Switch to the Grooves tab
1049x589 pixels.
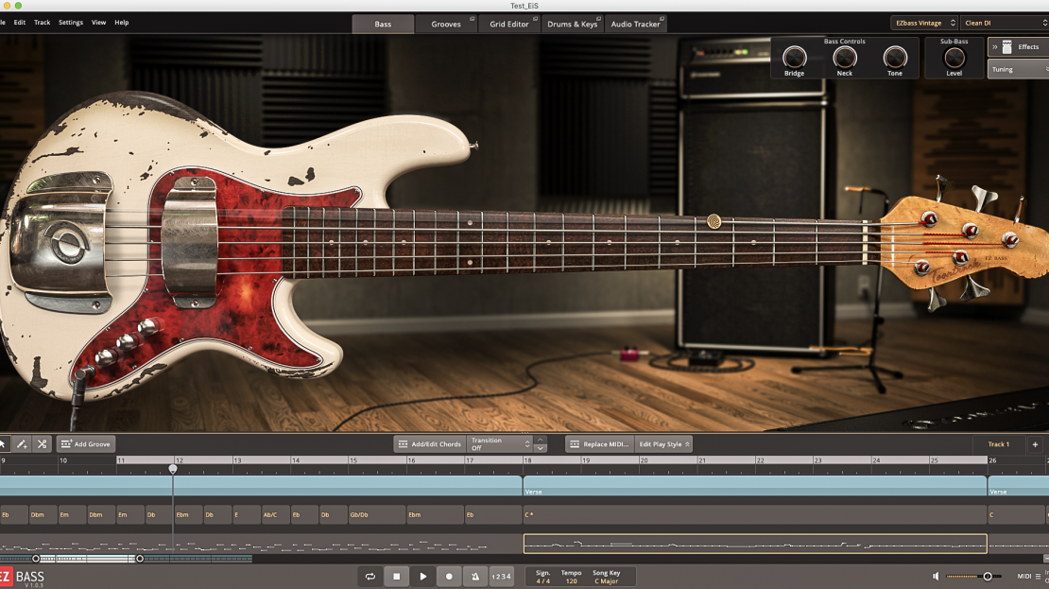point(446,24)
